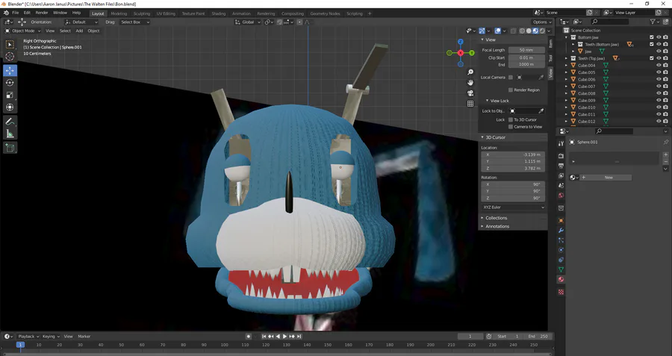The width and height of the screenshot is (672, 356).
Task: Switch to solid viewport shading
Action: click(529, 31)
